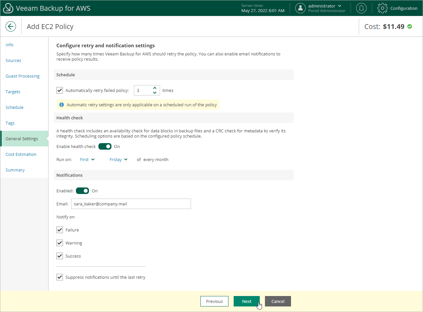Image resolution: width=423 pixels, height=312 pixels.
Task: Expand the administrator account dropdown
Action: 340,6
